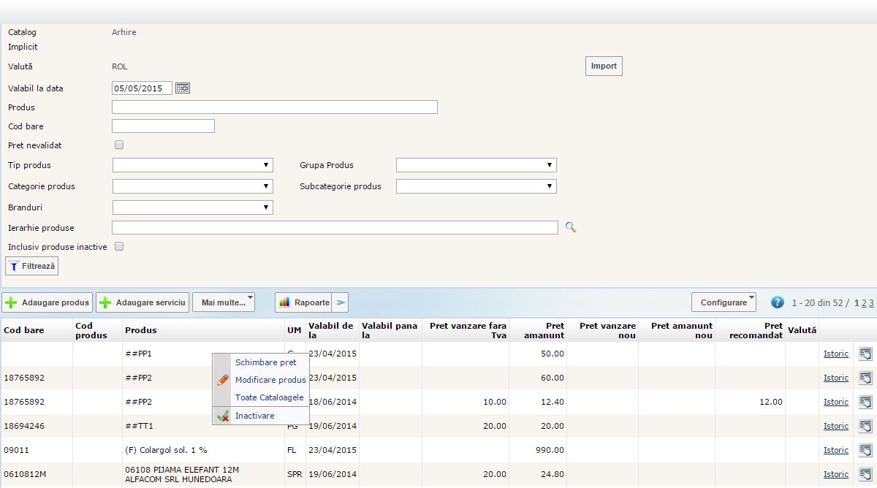
Task: Click the blue help question mark icon
Action: (x=778, y=302)
